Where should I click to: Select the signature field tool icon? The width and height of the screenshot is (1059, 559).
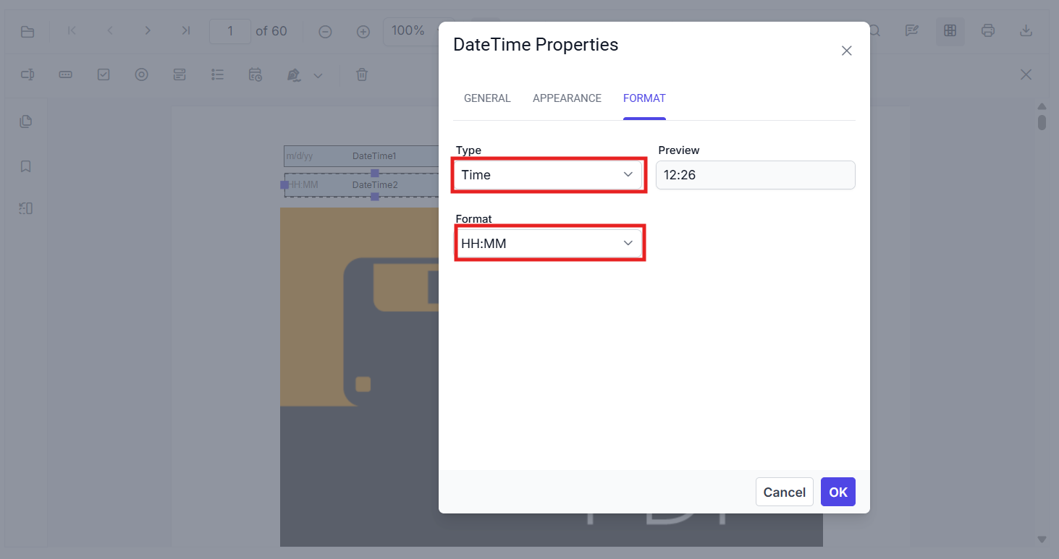(x=294, y=74)
